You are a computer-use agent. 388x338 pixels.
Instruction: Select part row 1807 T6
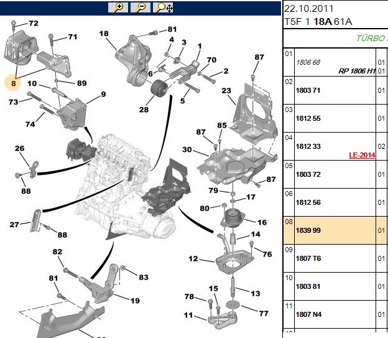click(x=336, y=258)
